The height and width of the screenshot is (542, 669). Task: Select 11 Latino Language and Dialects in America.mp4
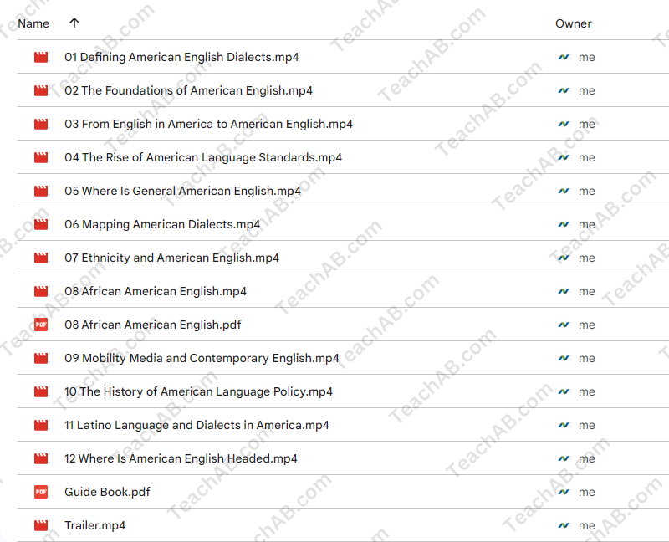click(197, 425)
